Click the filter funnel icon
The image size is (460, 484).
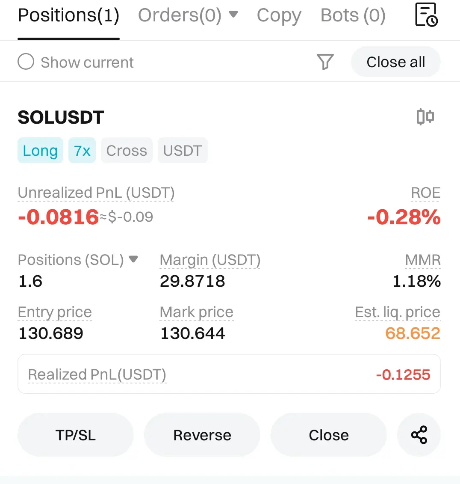point(325,62)
